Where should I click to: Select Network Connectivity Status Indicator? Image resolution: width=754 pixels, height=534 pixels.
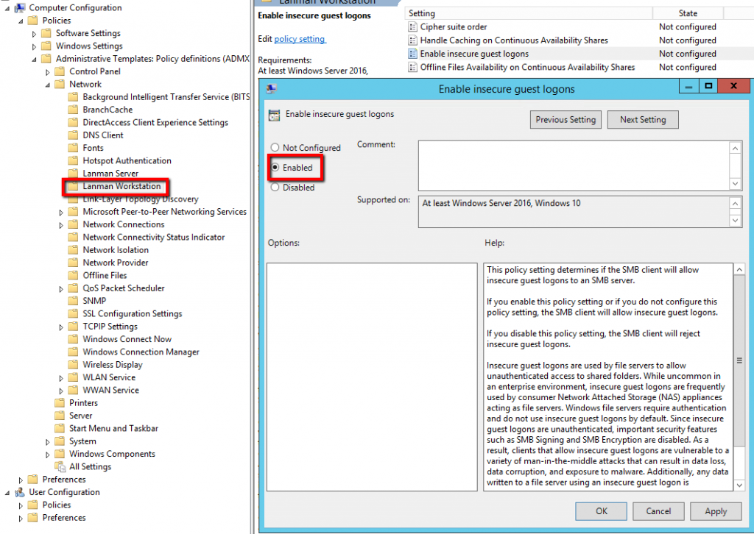pos(154,237)
